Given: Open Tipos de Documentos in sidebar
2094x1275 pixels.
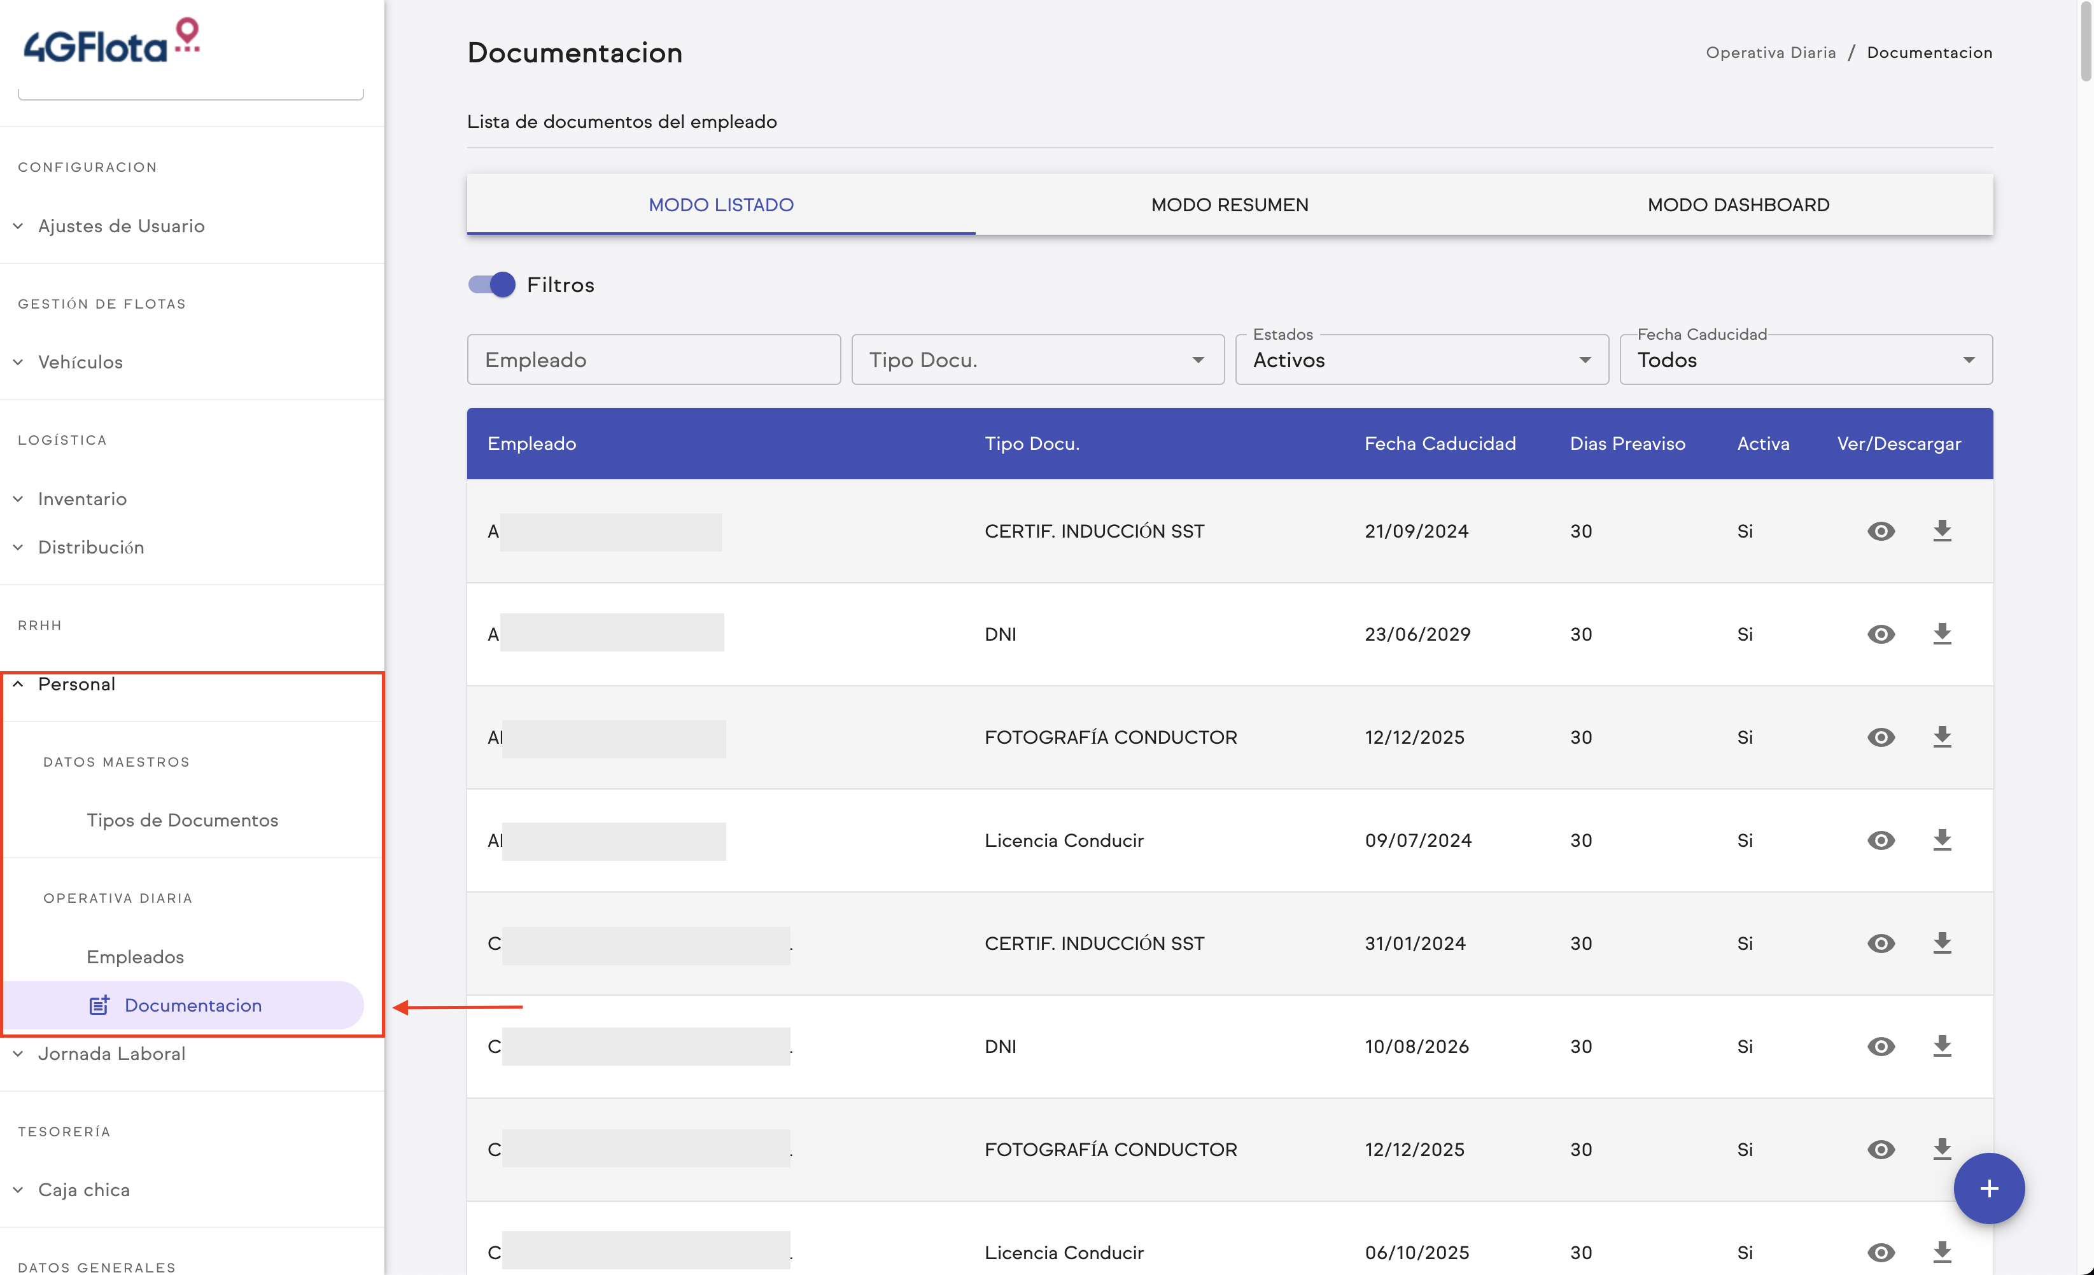Looking at the screenshot, I should (182, 819).
